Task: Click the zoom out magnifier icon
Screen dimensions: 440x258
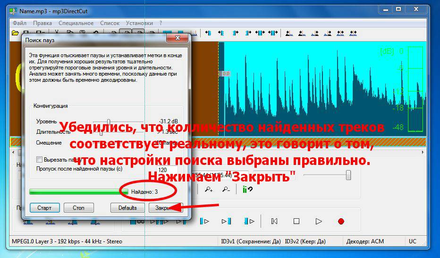Action: coord(226,189)
